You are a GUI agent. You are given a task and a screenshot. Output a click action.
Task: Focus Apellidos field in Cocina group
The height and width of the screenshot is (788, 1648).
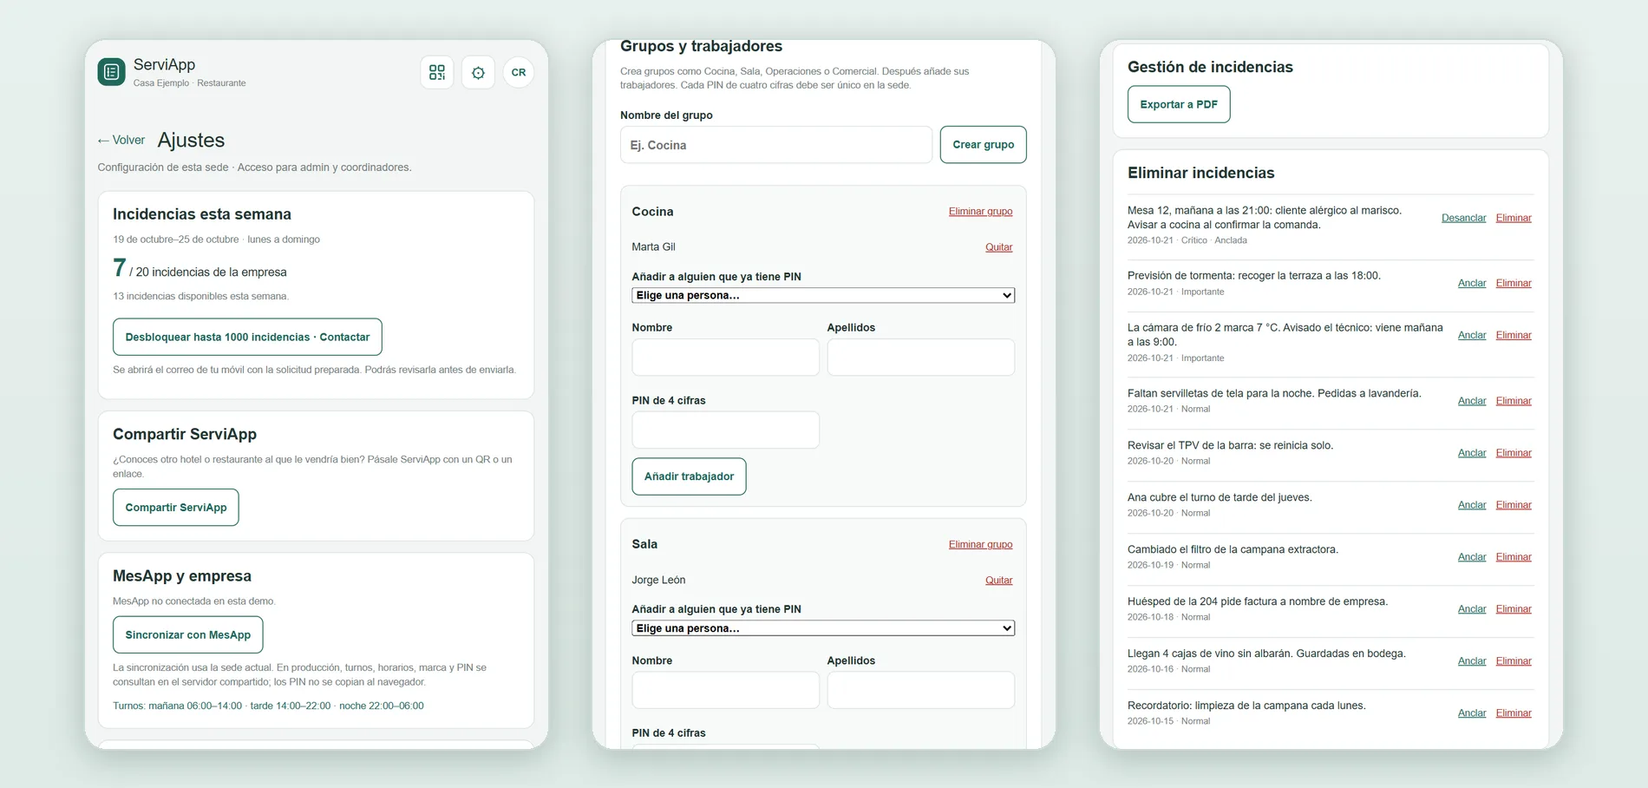pyautogui.click(x=921, y=358)
